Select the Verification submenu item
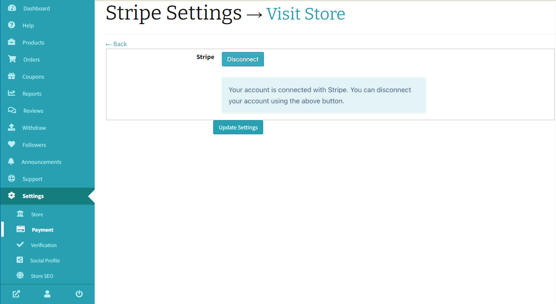This screenshot has width=556, height=304. 43,245
